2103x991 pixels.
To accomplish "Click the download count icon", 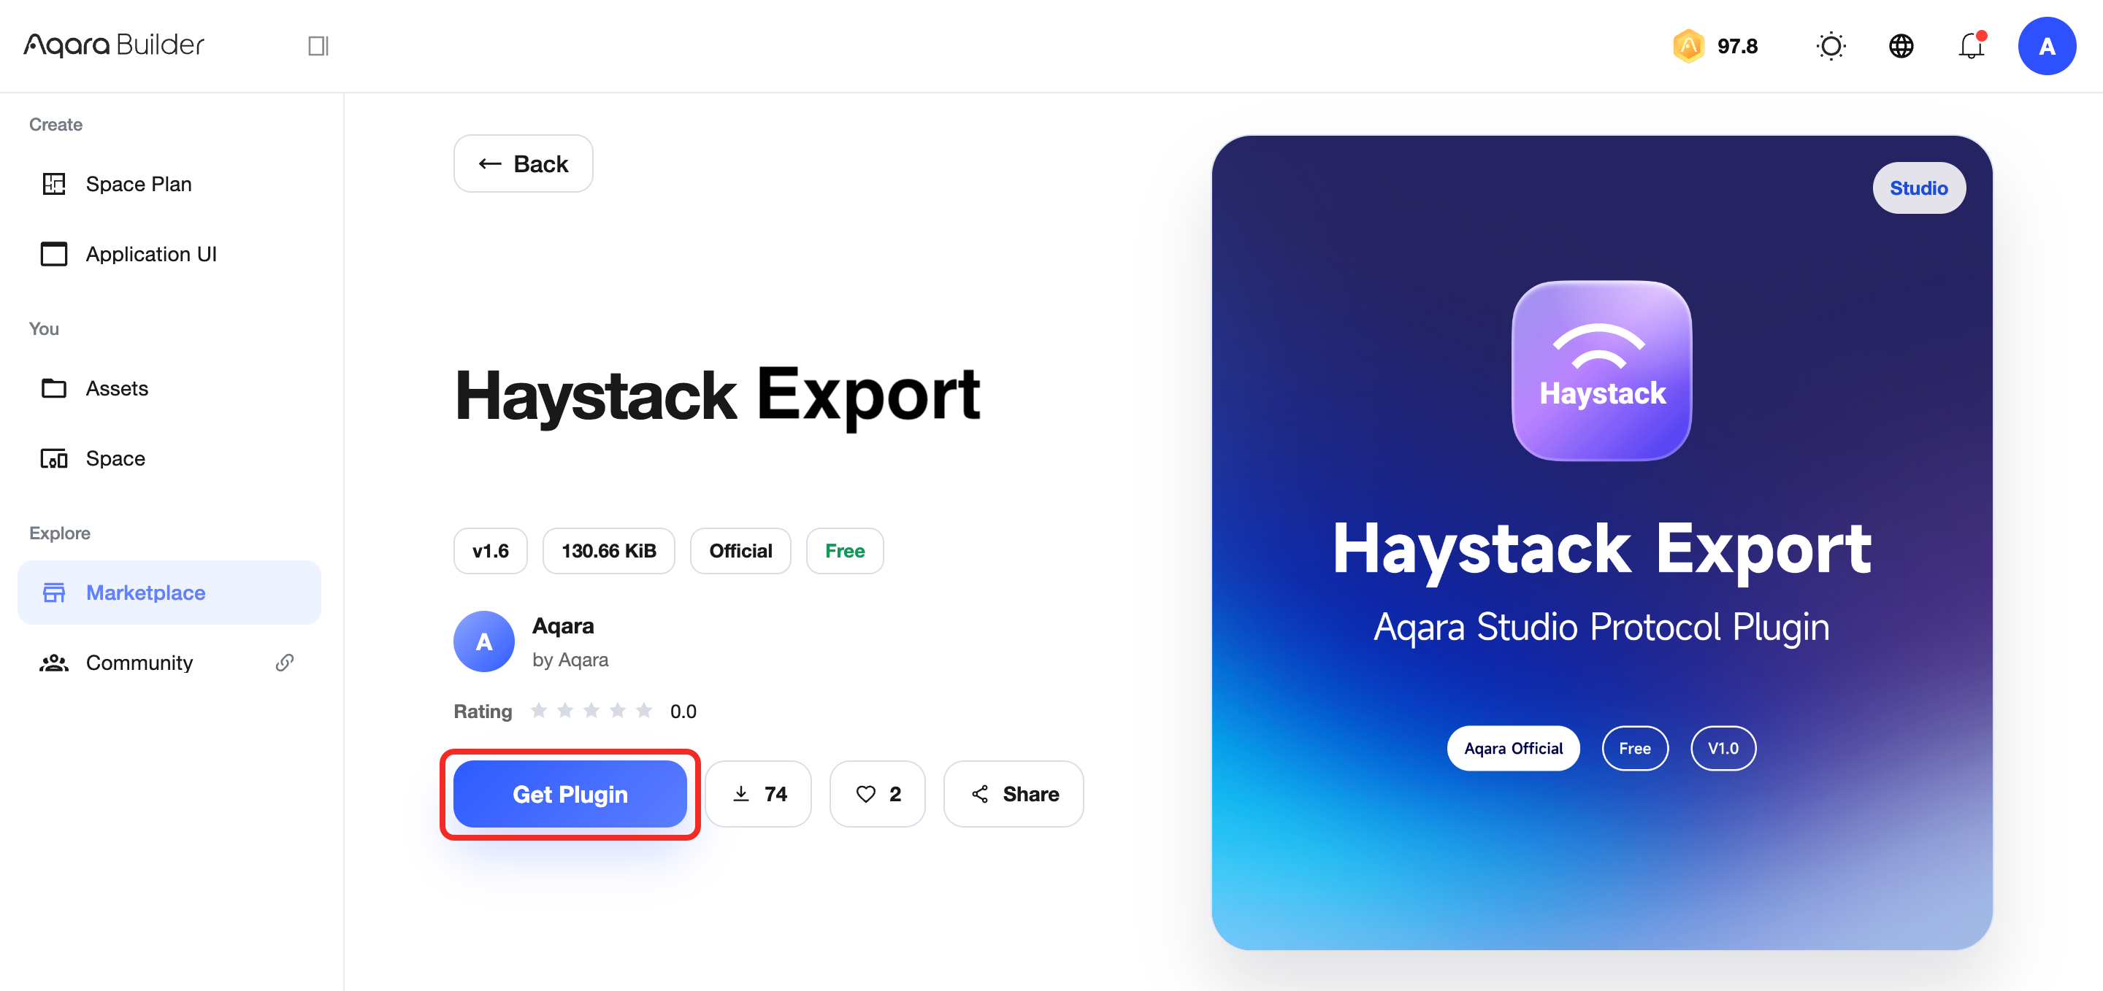I will pyautogui.click(x=741, y=794).
